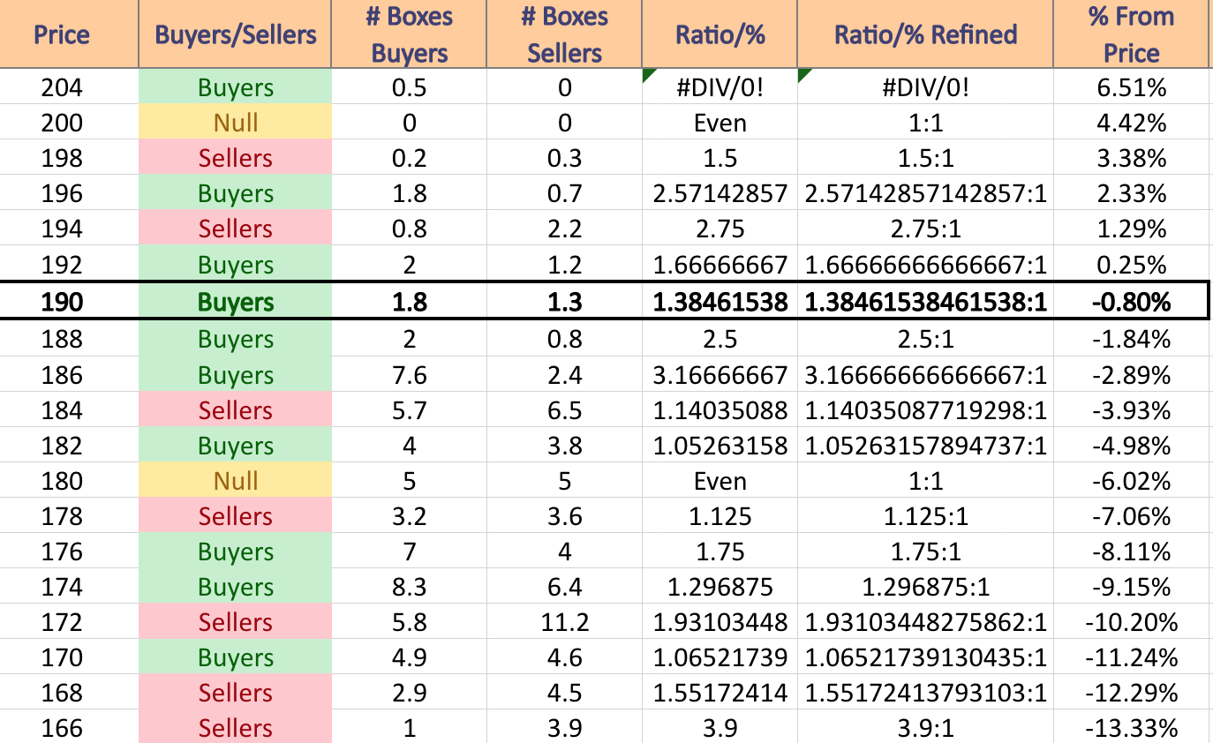Click the 0.25% cell
This screenshot has width=1213, height=743.
coord(1131,264)
